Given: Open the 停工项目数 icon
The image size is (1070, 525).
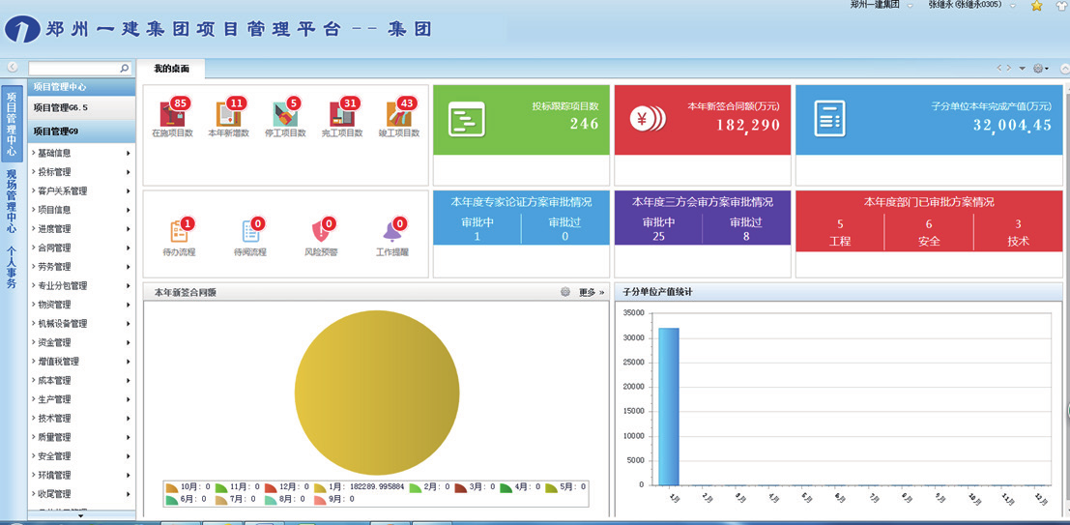Looking at the screenshot, I should (x=285, y=114).
